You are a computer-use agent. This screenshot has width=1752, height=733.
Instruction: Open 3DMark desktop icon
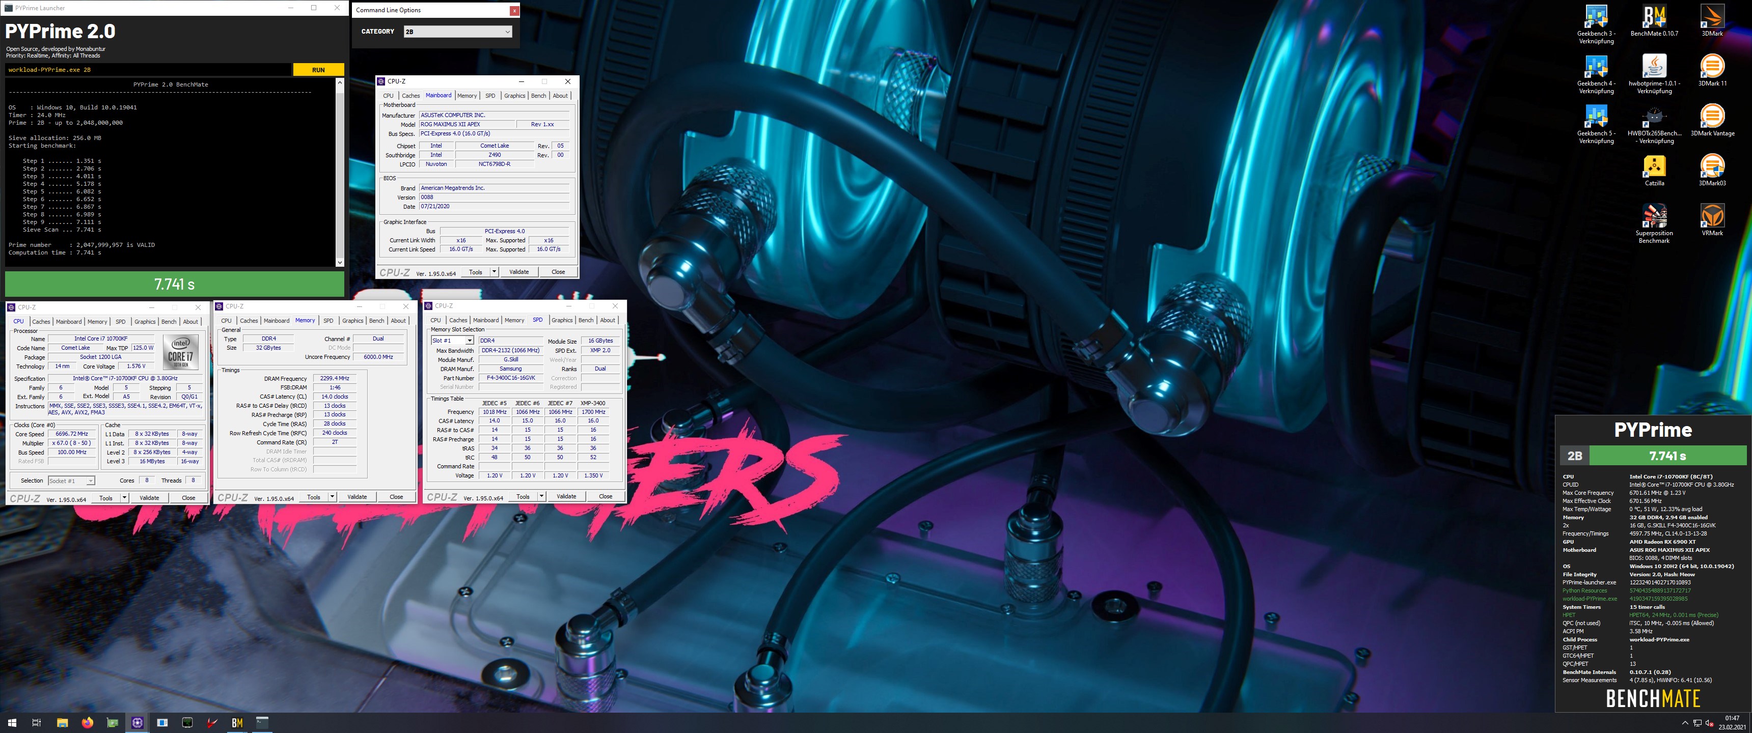coord(1712,21)
